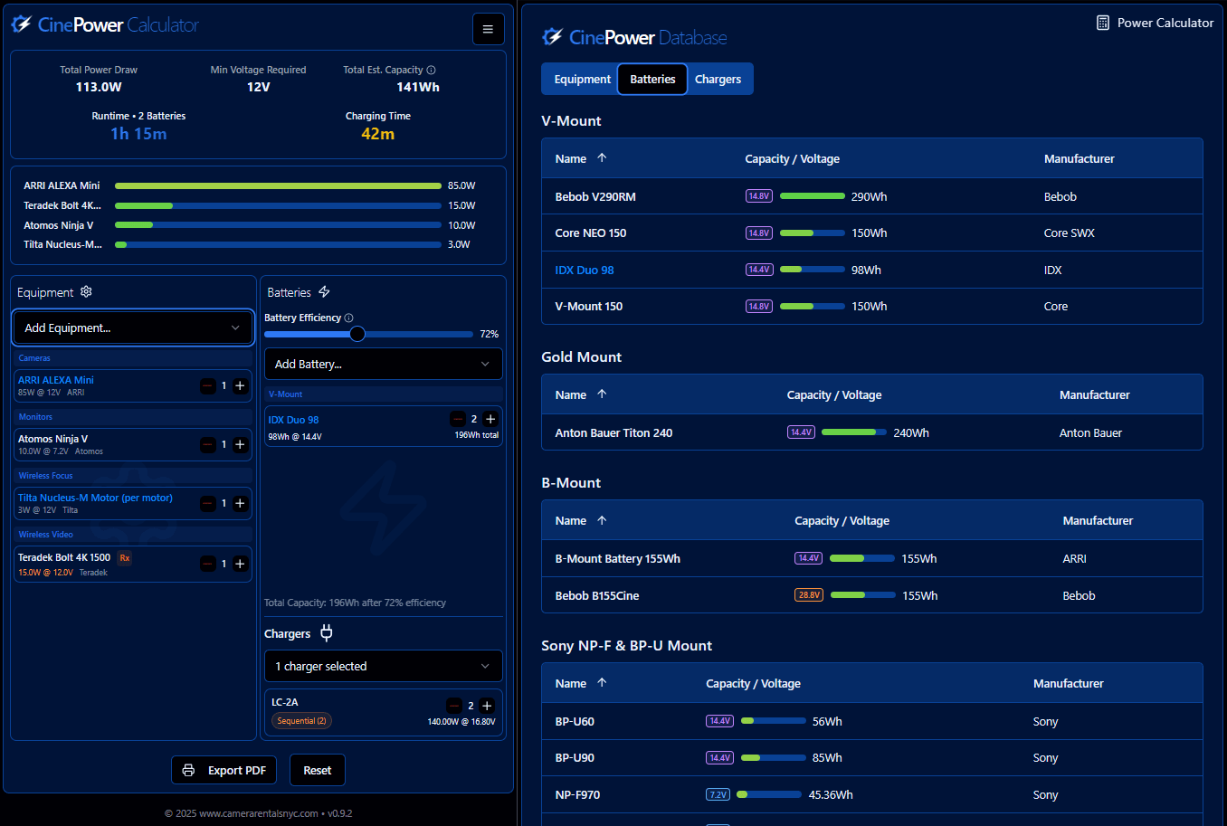The height and width of the screenshot is (826, 1227).
Task: Click the plug icon next to Chargers
Action: [326, 633]
